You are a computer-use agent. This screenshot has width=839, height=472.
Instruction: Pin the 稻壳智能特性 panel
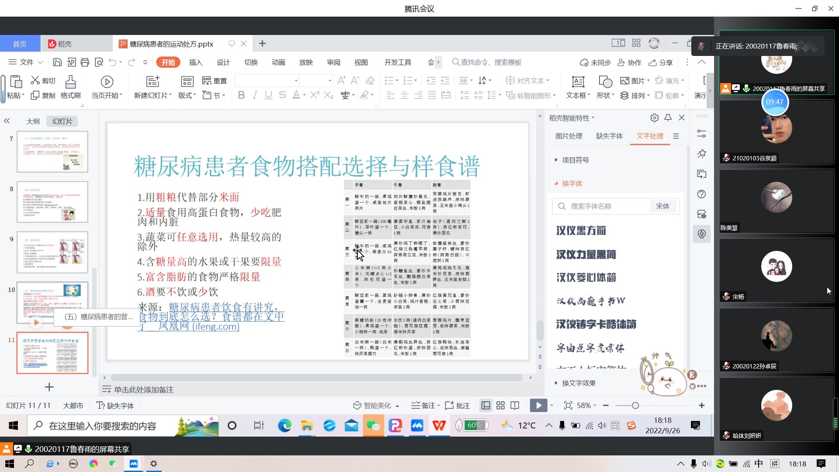point(668,118)
